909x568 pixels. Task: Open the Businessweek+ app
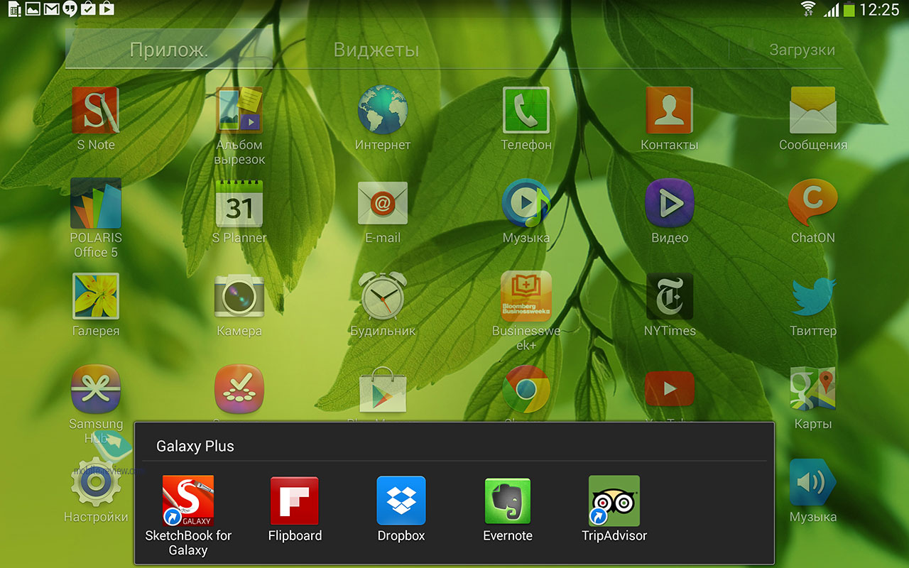[526, 296]
